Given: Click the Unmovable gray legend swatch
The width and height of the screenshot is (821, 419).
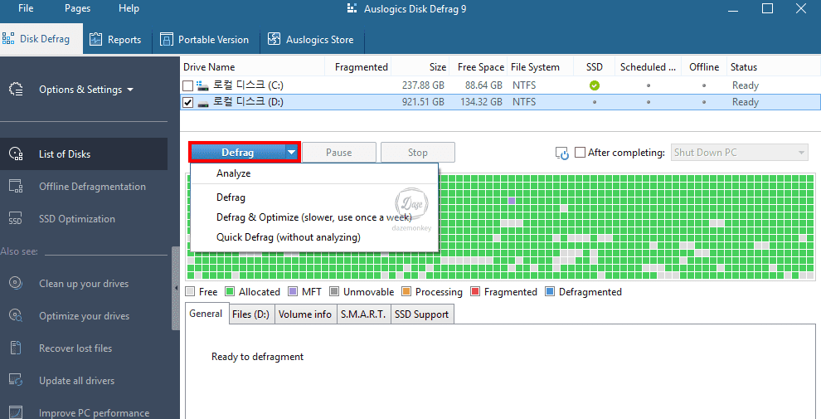Looking at the screenshot, I should [334, 291].
